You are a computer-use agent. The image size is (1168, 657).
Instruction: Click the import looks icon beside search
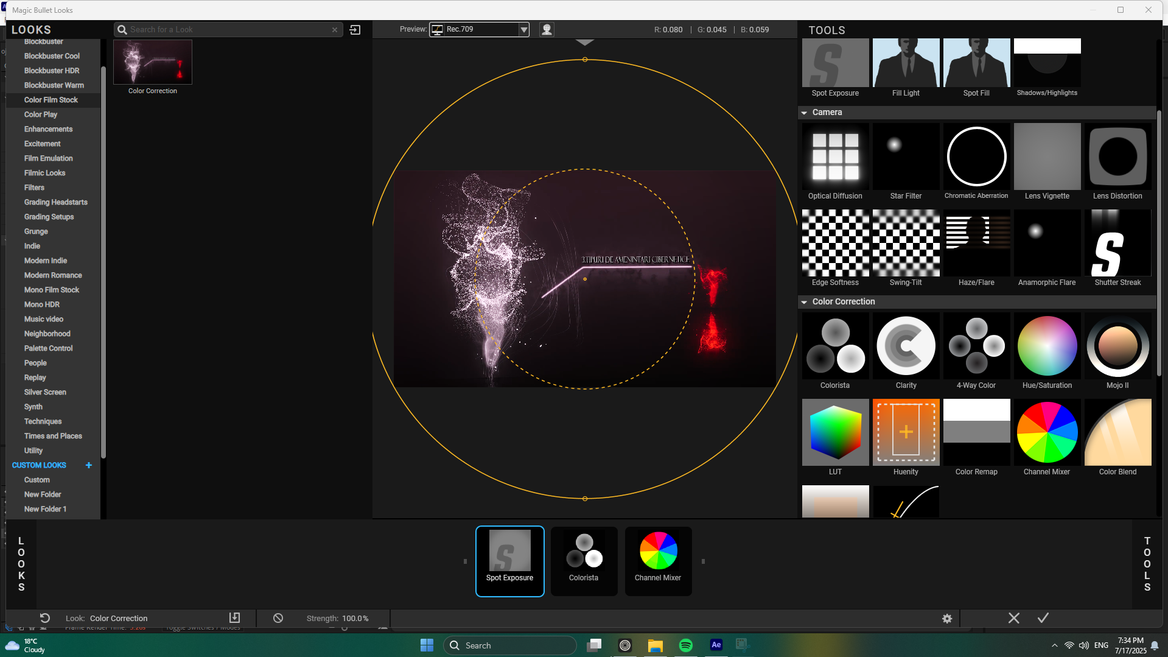[x=355, y=29]
